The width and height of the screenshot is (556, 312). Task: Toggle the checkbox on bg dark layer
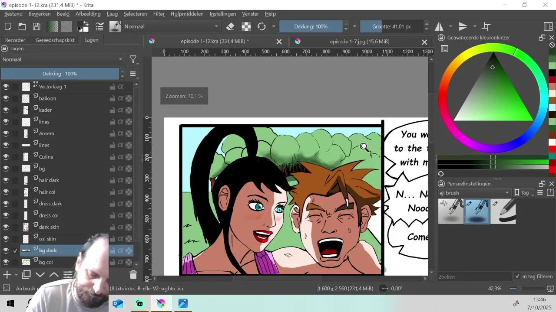(15, 250)
